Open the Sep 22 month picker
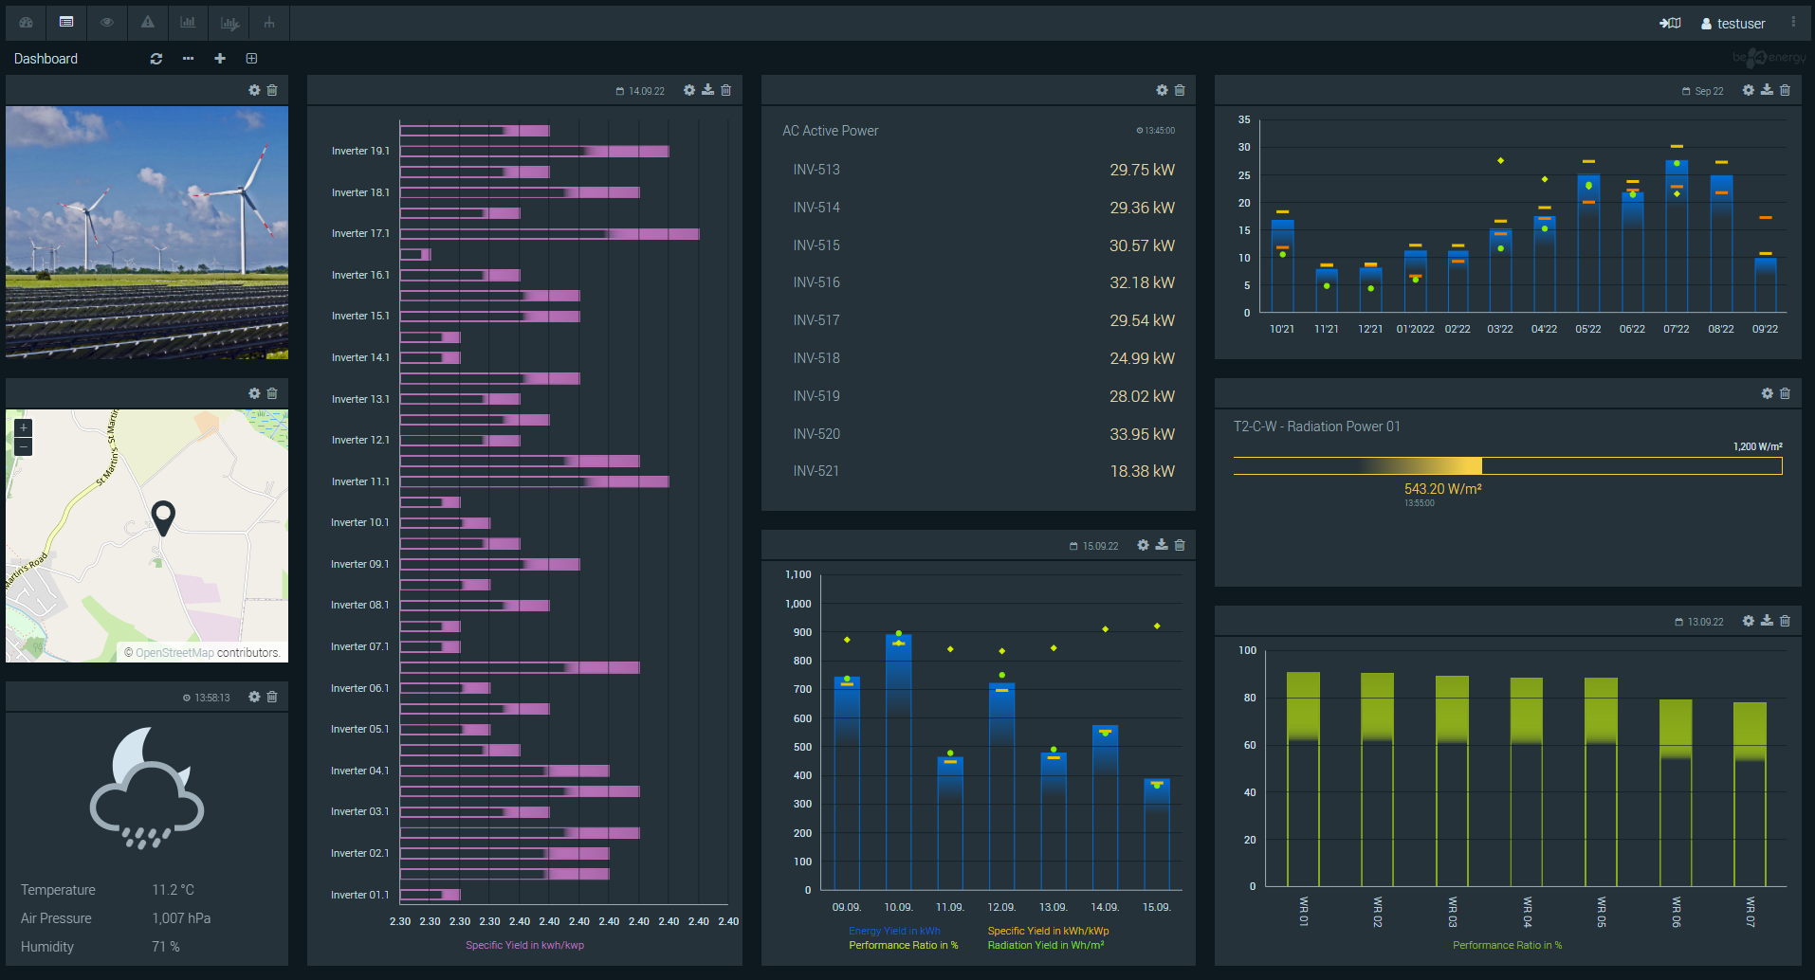Image resolution: width=1815 pixels, height=980 pixels. (1703, 91)
